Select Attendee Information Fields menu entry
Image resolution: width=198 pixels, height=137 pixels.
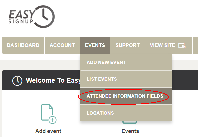click(126, 96)
